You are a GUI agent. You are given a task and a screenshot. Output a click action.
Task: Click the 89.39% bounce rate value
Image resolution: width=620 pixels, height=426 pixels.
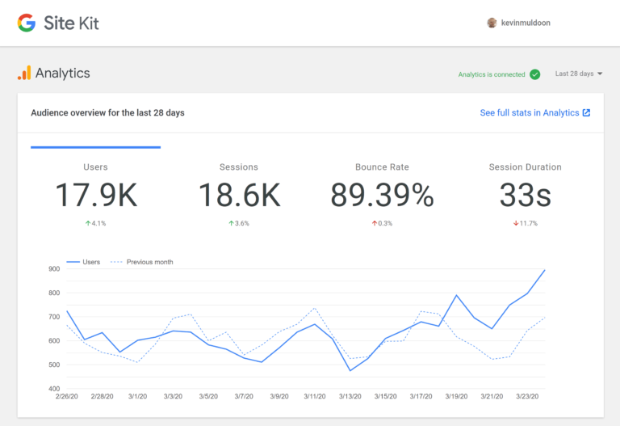tap(382, 195)
